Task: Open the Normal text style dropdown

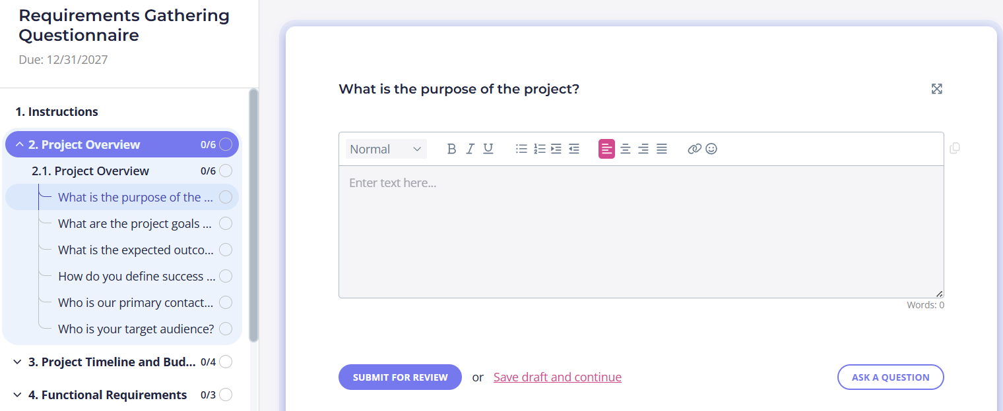Action: (x=386, y=149)
